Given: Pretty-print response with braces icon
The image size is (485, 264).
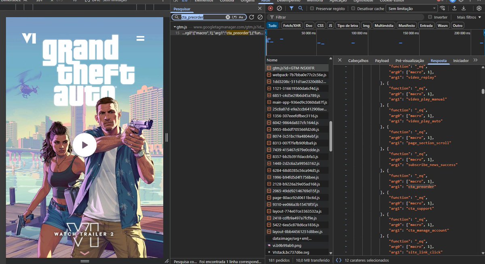Looking at the screenshot, I should [339, 260].
